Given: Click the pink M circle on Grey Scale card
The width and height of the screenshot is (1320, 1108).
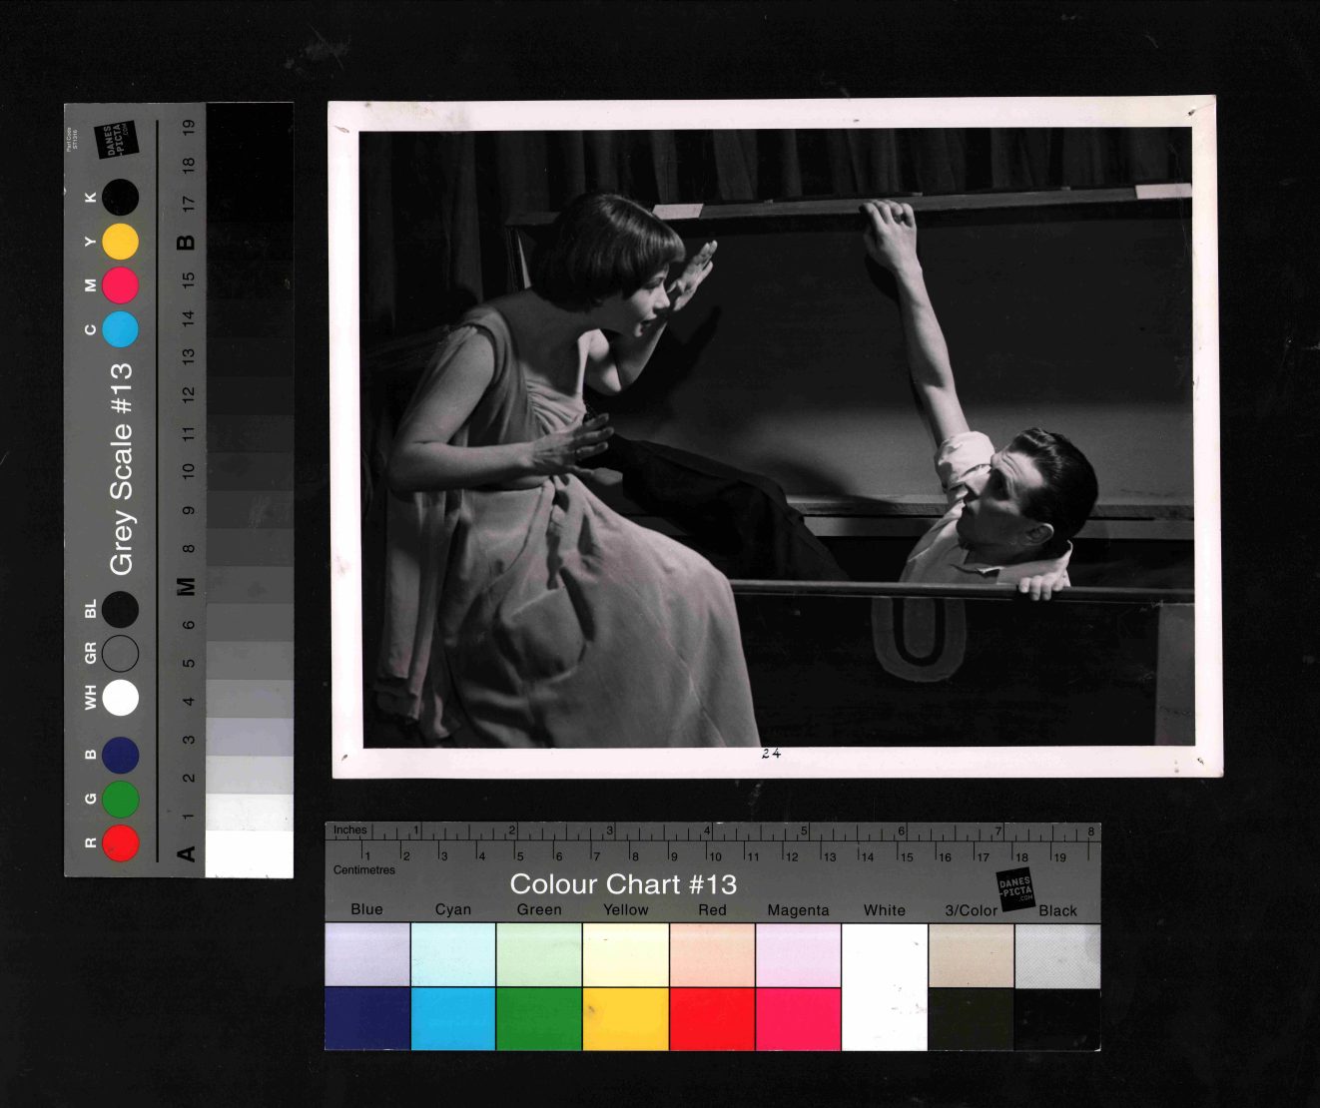Looking at the screenshot, I should pos(120,285).
